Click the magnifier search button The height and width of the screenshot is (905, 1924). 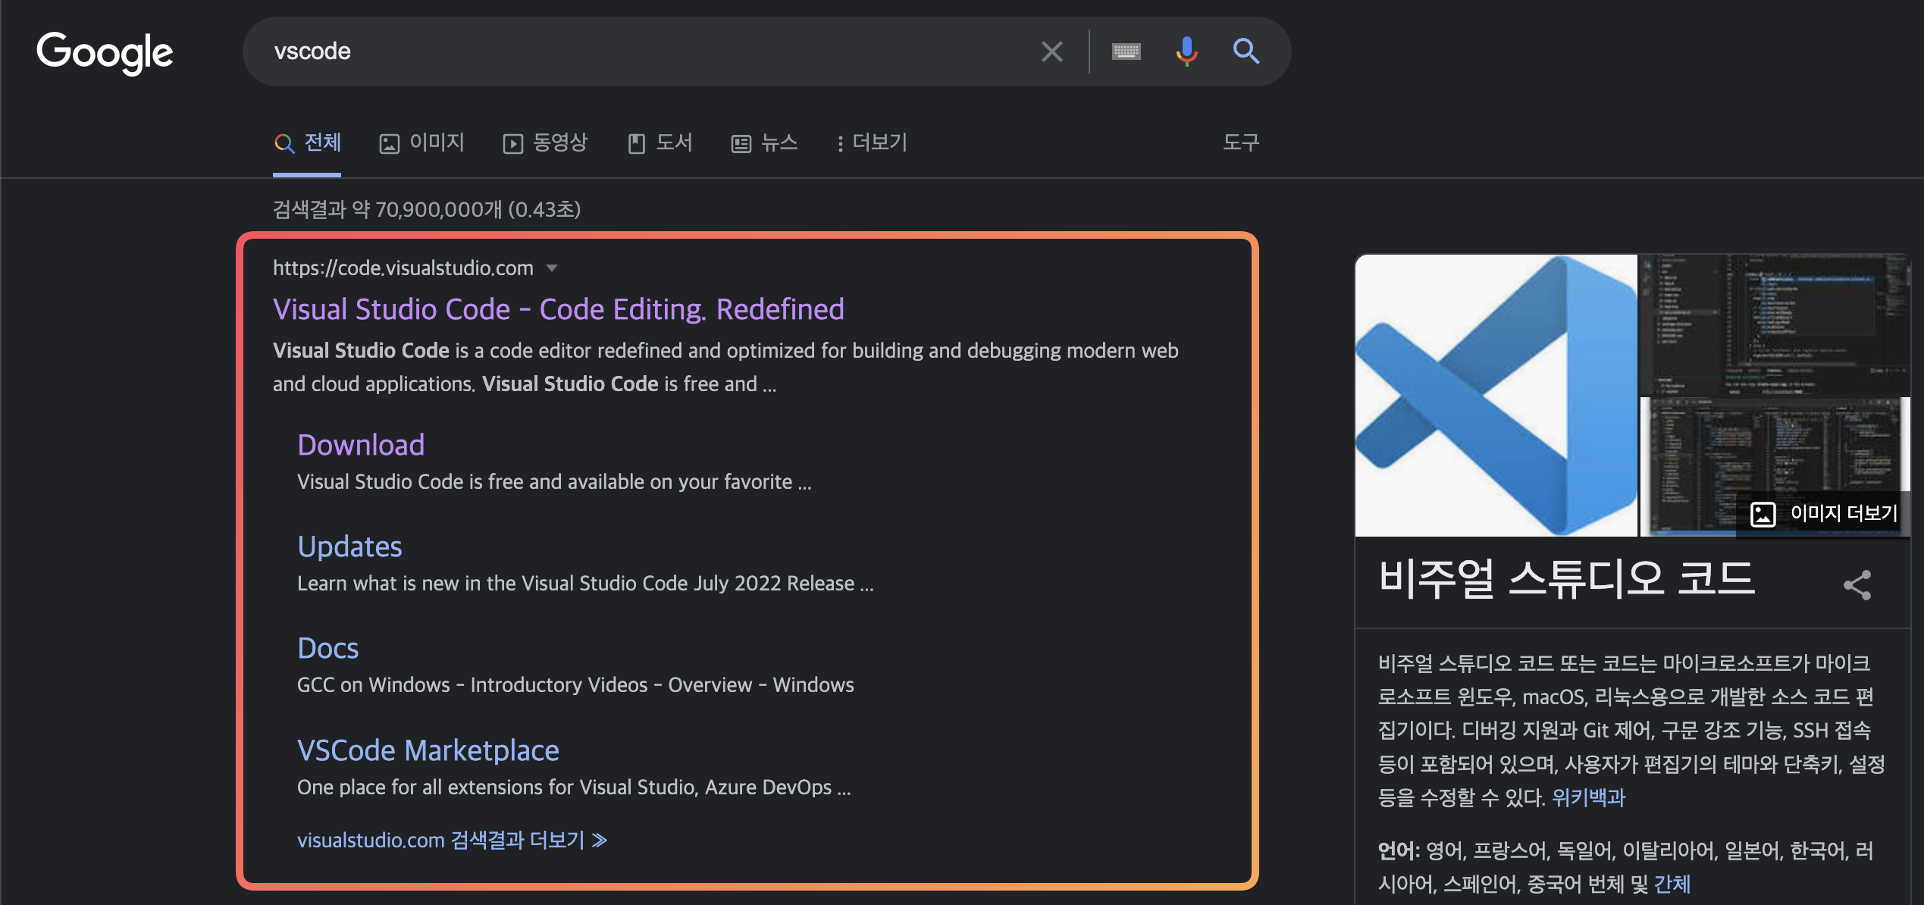(x=1246, y=52)
